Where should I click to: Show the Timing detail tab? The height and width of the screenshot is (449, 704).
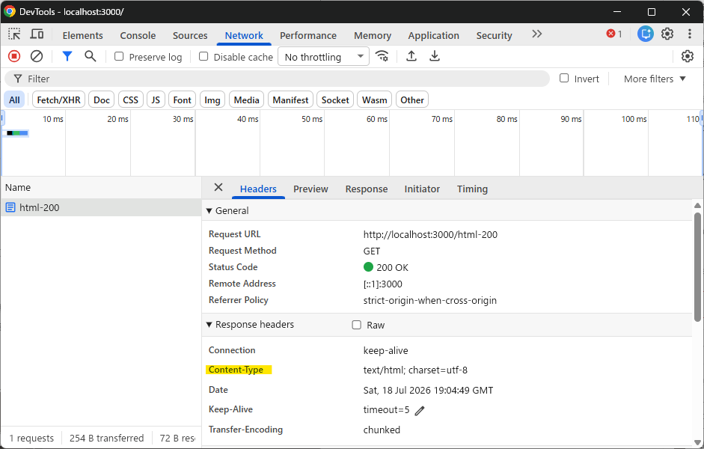pyautogui.click(x=472, y=189)
